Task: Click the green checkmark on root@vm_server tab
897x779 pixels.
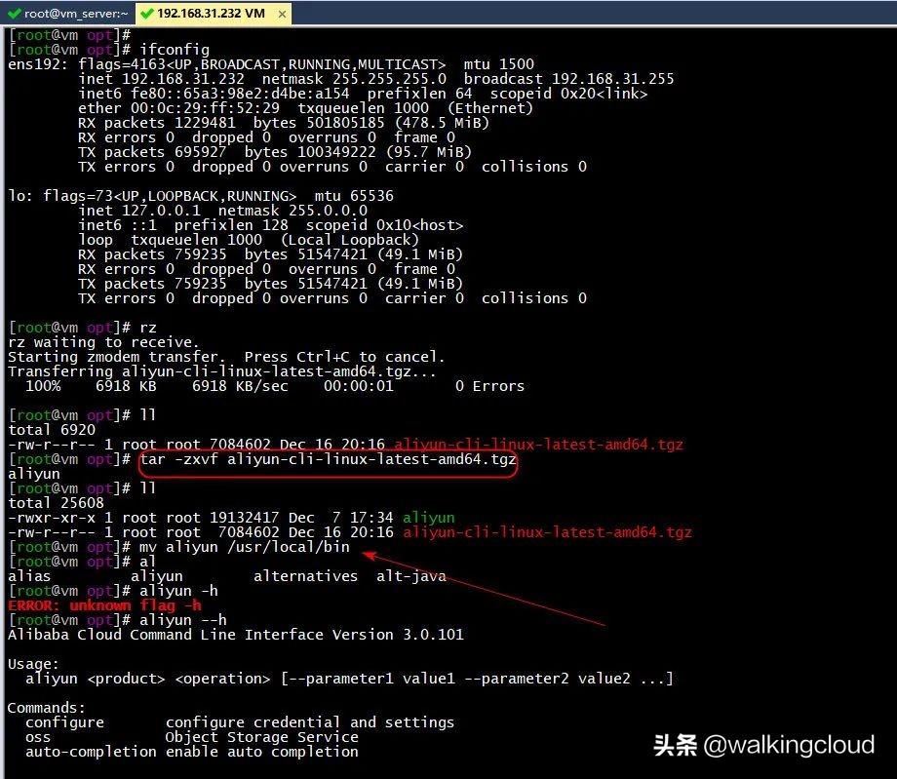Action: pos(15,14)
